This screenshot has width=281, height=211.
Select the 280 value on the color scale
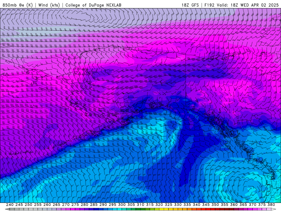click(84, 205)
